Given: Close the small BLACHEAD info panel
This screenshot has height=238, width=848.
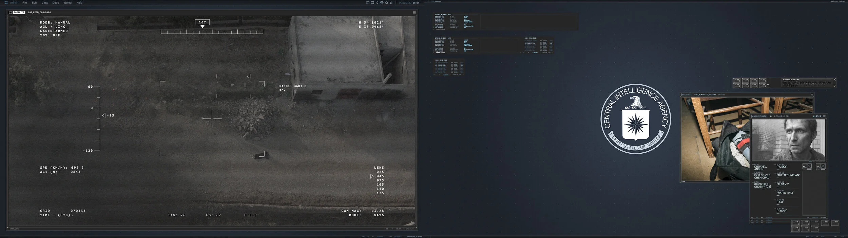Looking at the screenshot, I should (x=835, y=80).
